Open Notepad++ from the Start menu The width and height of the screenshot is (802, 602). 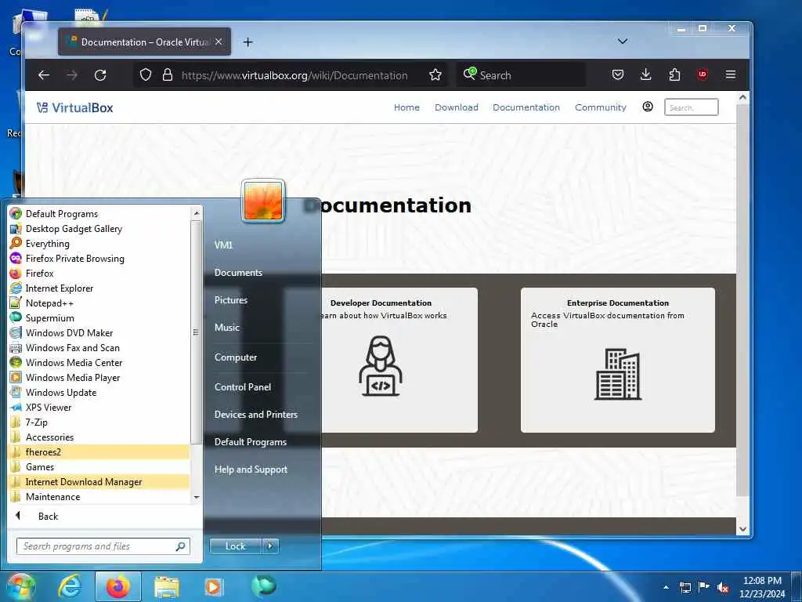99,303
